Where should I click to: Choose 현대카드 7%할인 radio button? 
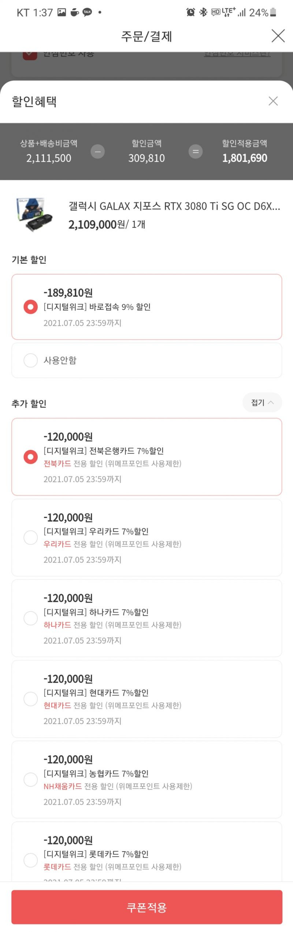tap(30, 699)
